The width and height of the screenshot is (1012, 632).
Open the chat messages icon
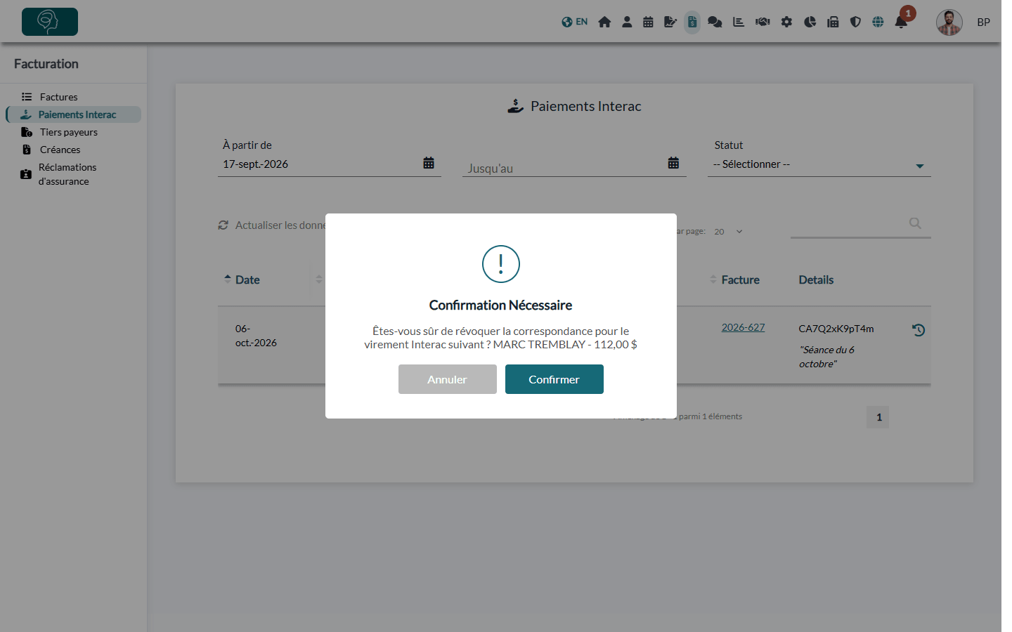715,22
